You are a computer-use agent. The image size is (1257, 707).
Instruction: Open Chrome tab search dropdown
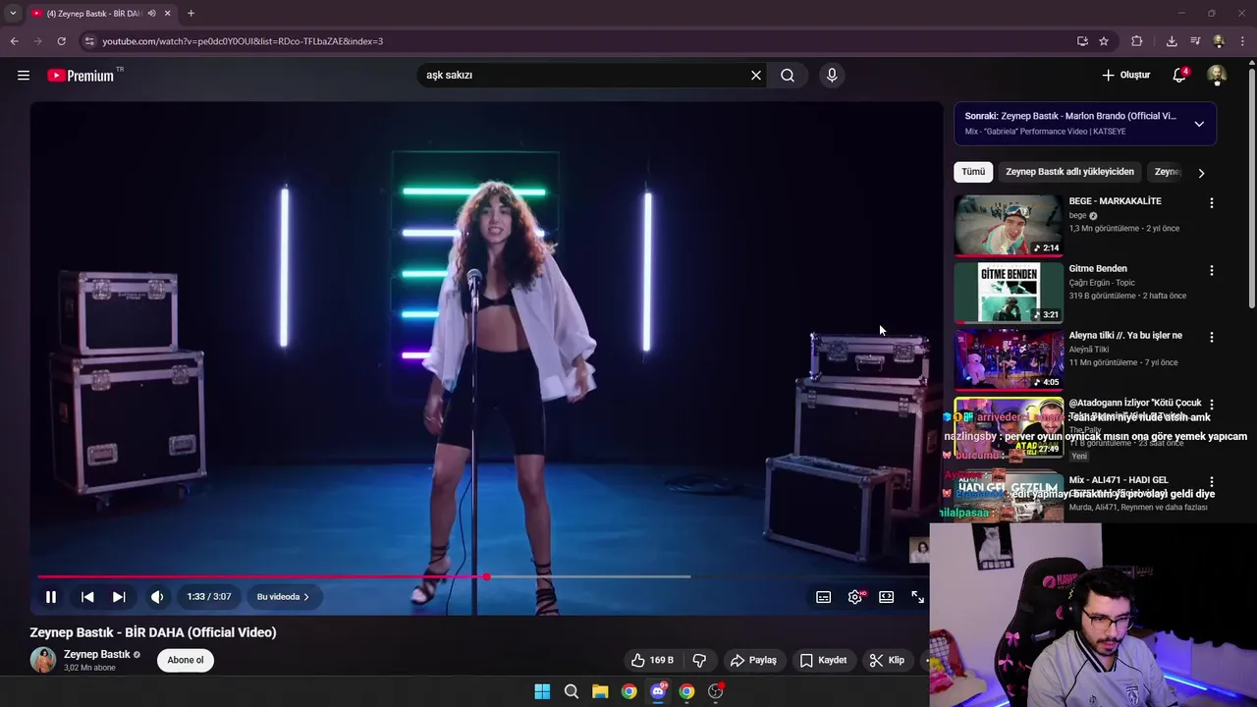(13, 14)
